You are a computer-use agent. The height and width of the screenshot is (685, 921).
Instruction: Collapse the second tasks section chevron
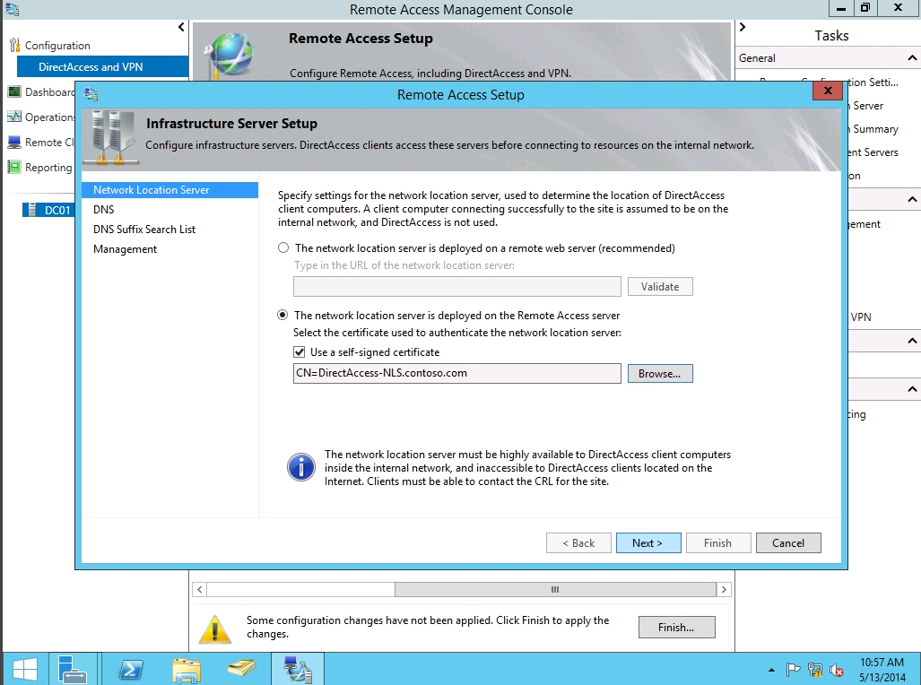pyautogui.click(x=912, y=200)
